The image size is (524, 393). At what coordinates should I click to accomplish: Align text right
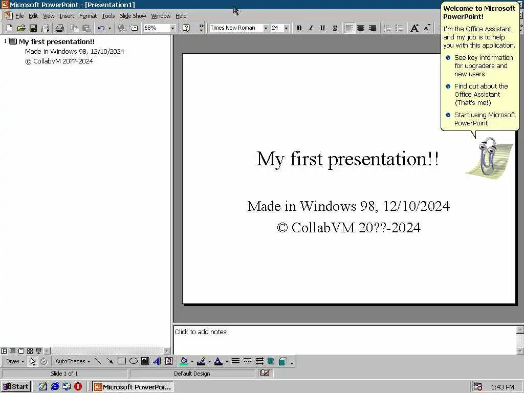(x=373, y=28)
